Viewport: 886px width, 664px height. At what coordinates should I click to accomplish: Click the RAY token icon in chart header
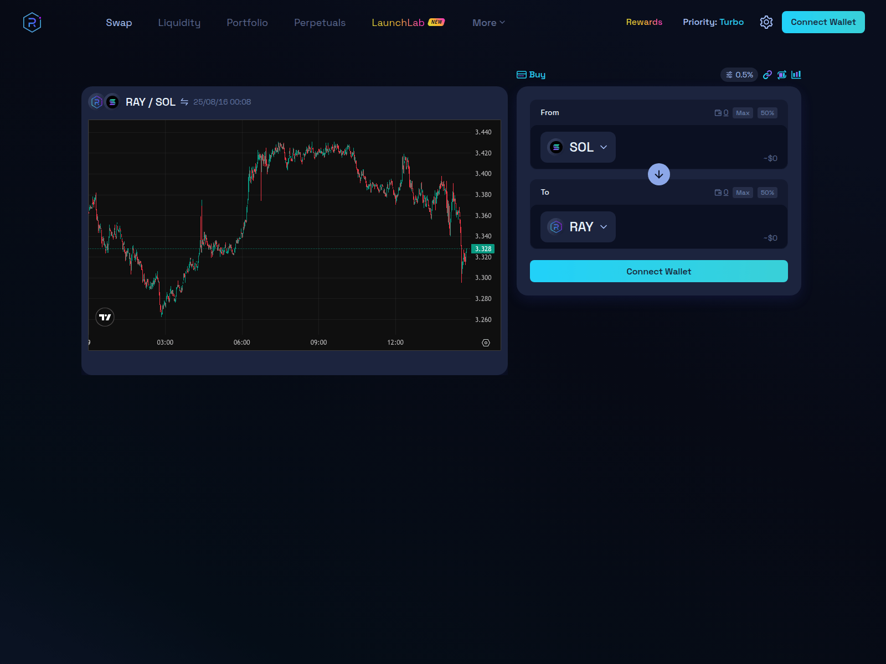pos(96,102)
